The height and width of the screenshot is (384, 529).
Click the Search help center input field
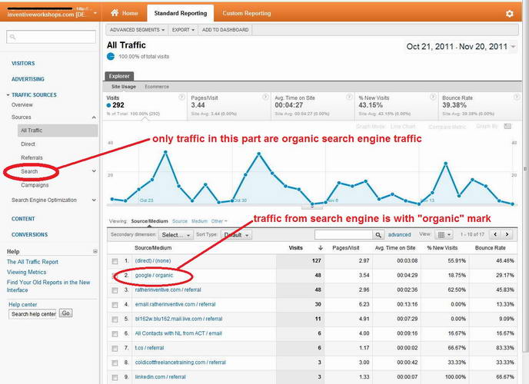(x=32, y=313)
